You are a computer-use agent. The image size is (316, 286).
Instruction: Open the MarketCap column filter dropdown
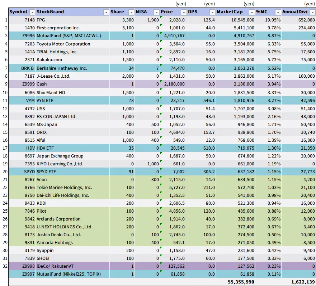click(251, 12)
